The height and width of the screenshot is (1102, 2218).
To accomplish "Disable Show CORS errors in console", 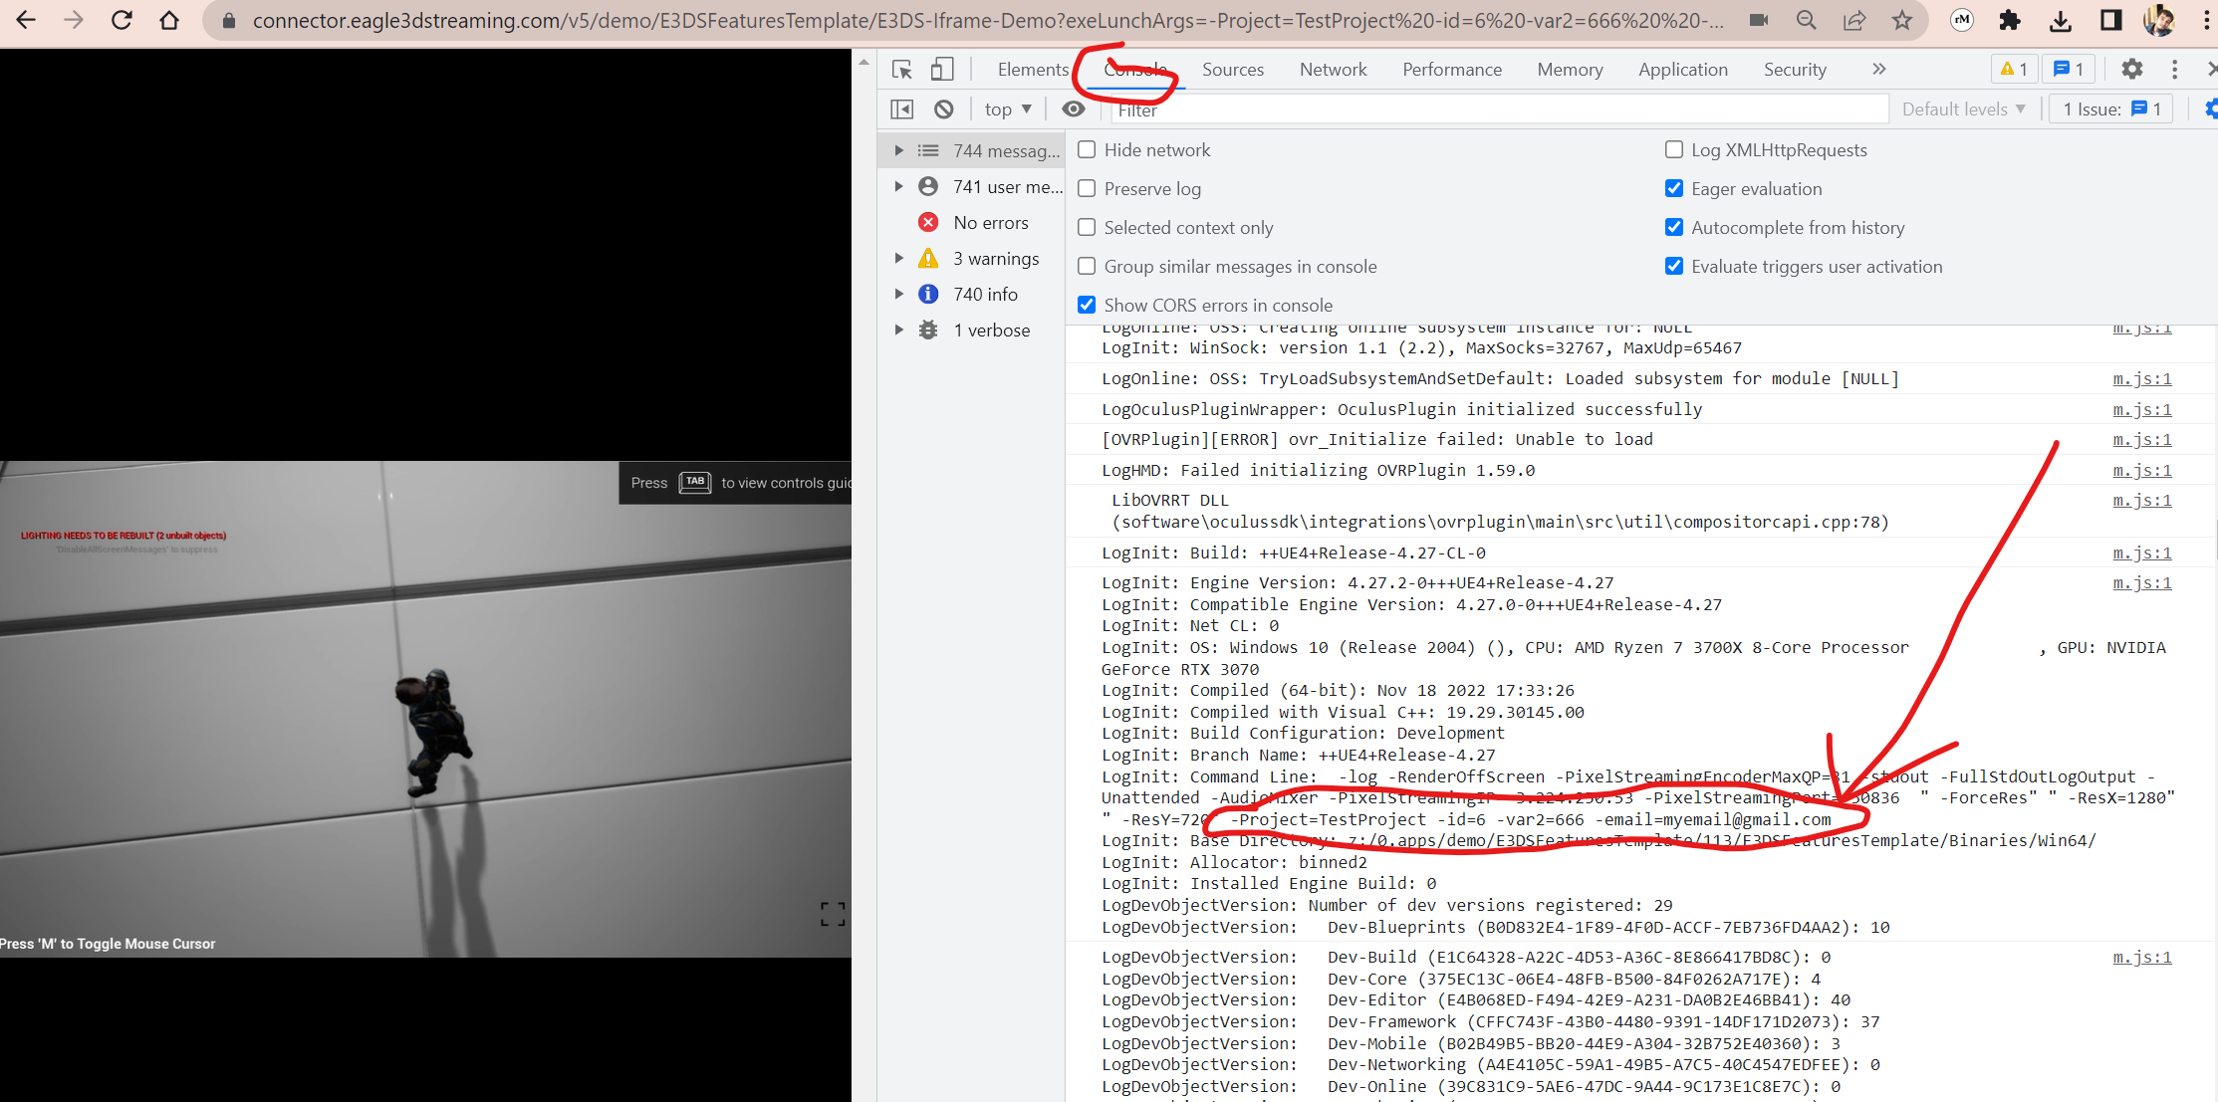I will pyautogui.click(x=1087, y=305).
